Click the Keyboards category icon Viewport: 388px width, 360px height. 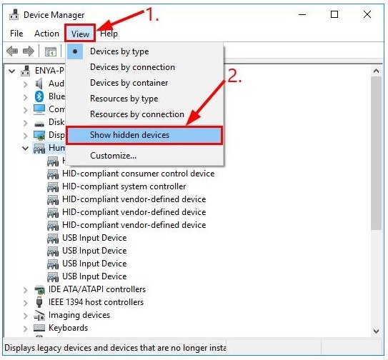39,328
